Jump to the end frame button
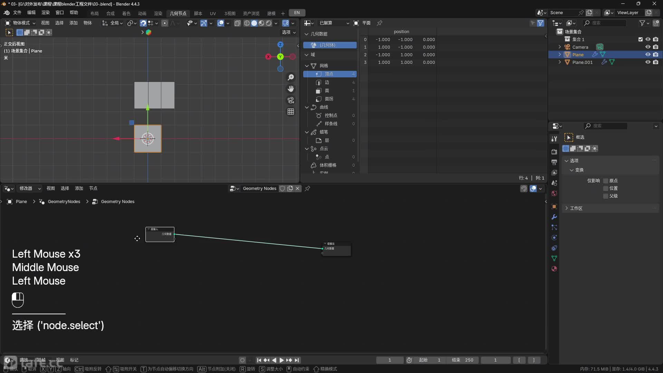This screenshot has width=663, height=373. (x=297, y=360)
